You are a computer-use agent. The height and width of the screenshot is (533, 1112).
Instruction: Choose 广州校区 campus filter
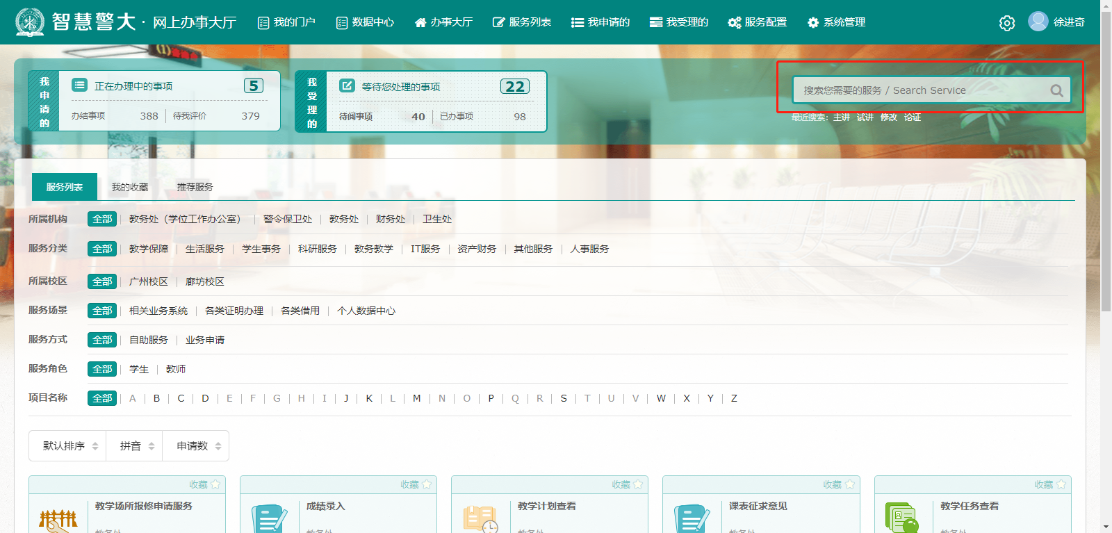[149, 281]
